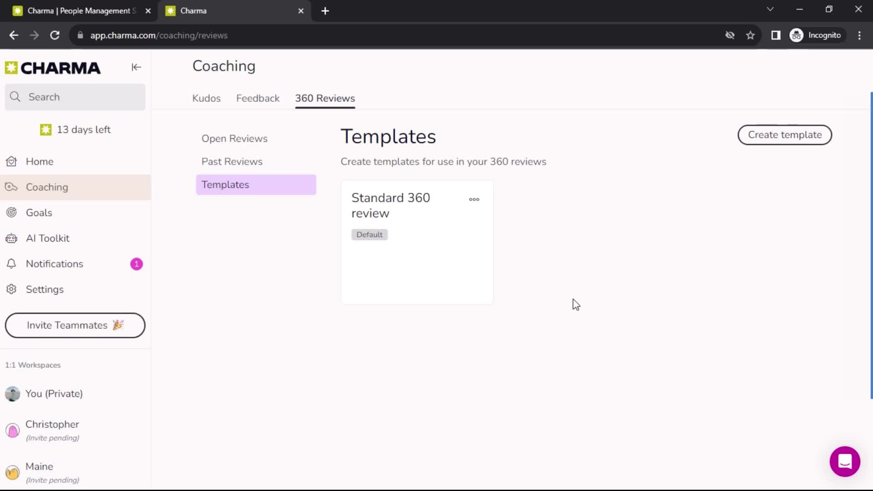The image size is (873, 491).
Task: Switch to the Kudos tab
Action: tap(206, 98)
